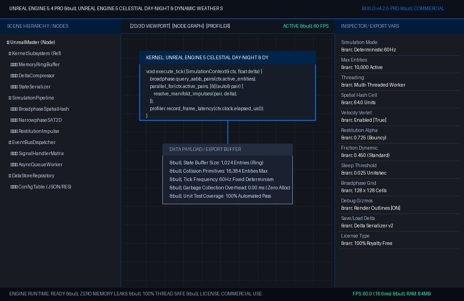
Task: Open the [PROFILER] tab
Action: point(218,26)
